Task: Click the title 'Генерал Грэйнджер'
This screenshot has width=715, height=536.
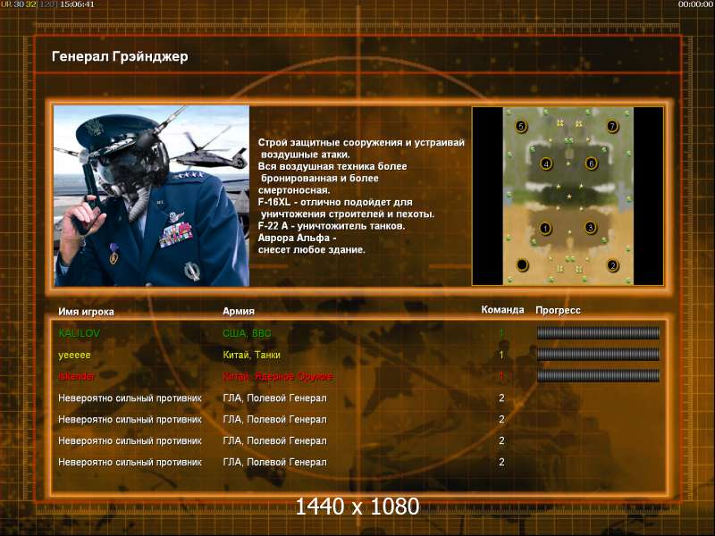Action: (120, 56)
